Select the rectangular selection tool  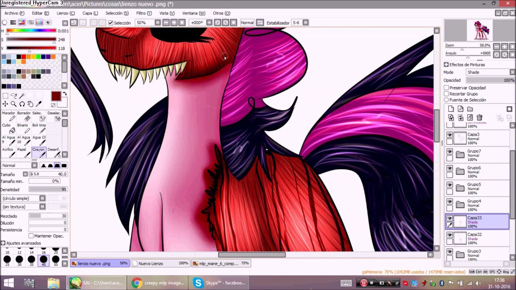point(5,96)
